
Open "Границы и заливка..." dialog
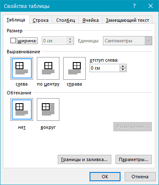85,159
